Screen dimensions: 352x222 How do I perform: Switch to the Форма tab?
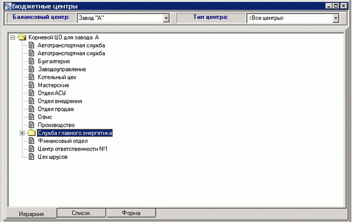point(131,213)
